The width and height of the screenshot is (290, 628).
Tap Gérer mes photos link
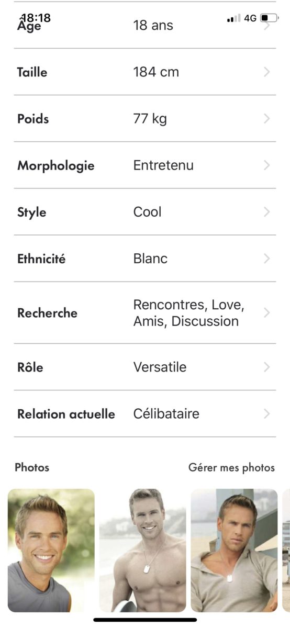(x=231, y=468)
